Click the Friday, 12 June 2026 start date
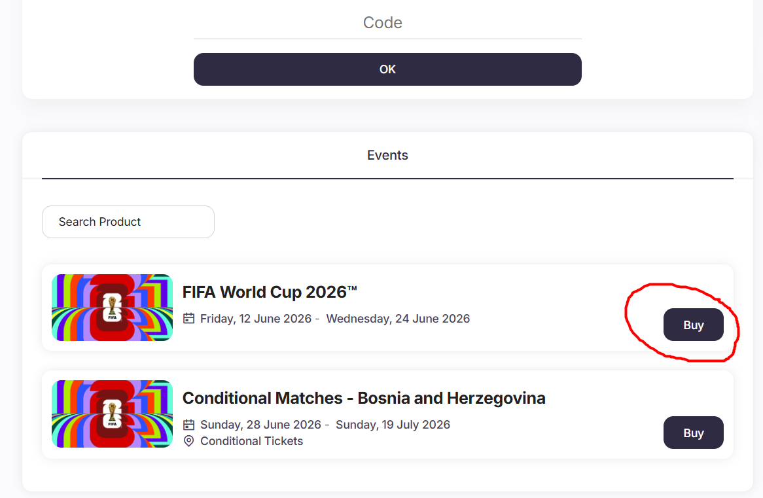 point(255,319)
